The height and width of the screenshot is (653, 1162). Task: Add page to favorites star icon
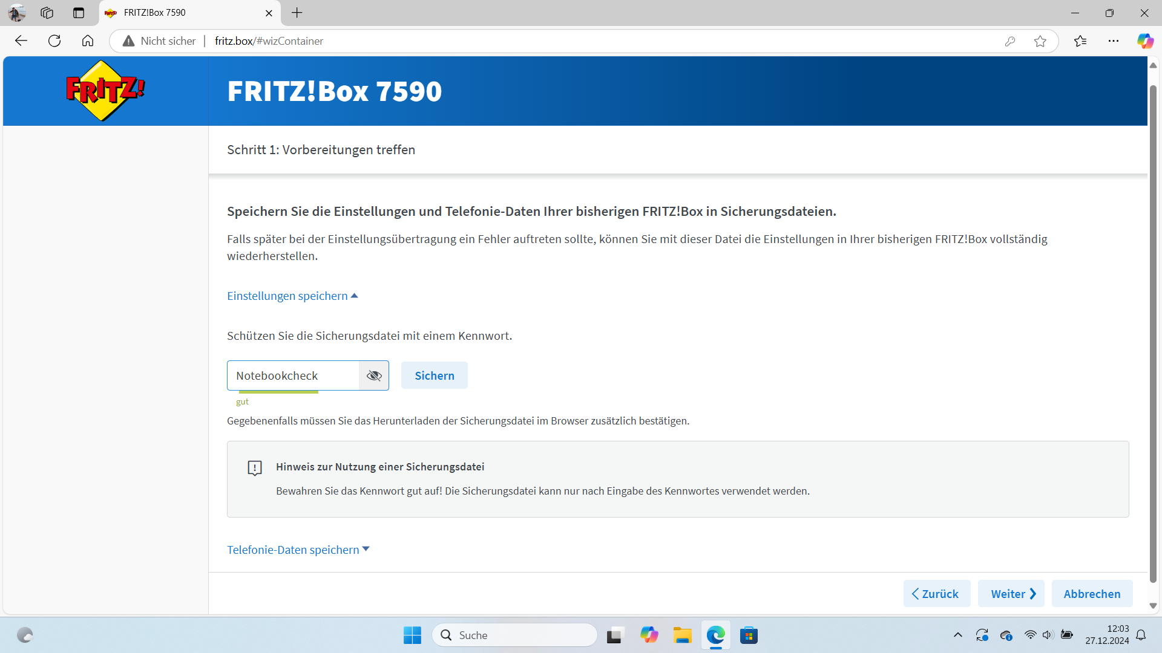point(1040,41)
